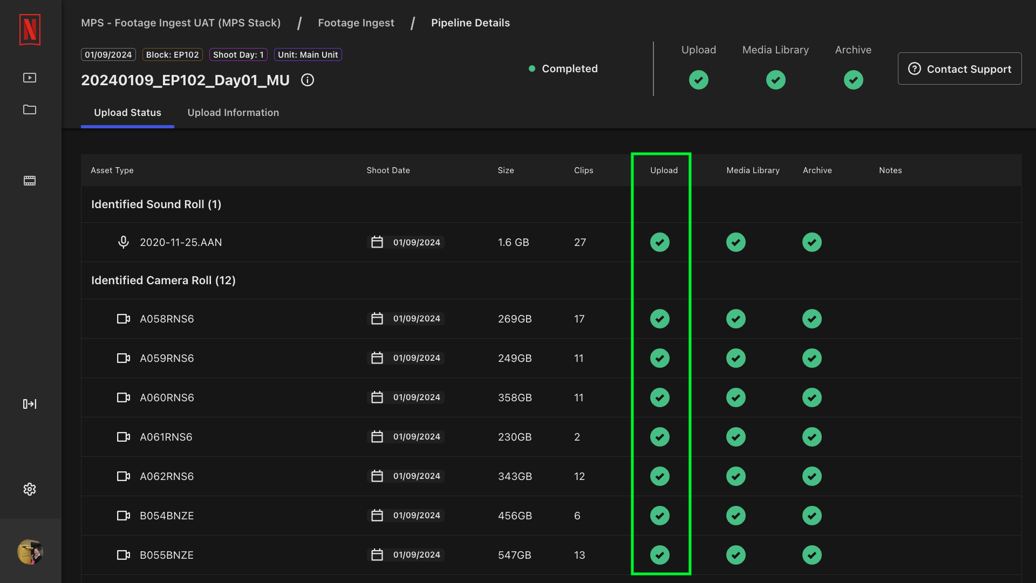Go to Footage Ingest breadcrumb
This screenshot has height=583, width=1036.
[356, 23]
